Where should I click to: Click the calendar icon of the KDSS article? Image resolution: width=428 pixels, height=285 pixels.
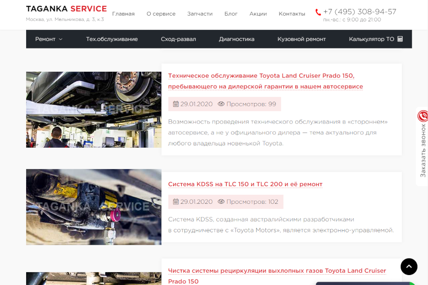click(x=175, y=202)
